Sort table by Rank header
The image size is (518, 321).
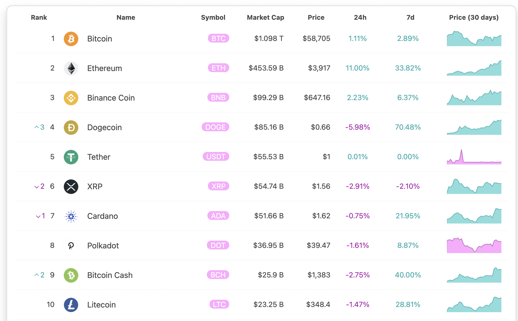pyautogui.click(x=39, y=17)
